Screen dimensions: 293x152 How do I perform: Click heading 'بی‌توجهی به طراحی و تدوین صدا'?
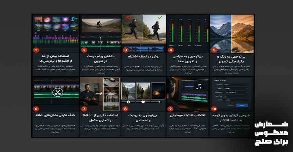coord(188,59)
